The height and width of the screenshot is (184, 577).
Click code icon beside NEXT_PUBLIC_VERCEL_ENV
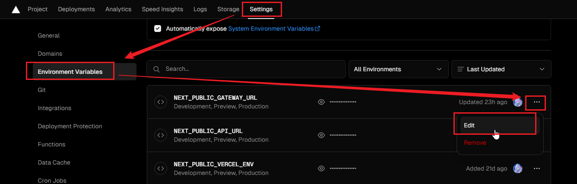pyautogui.click(x=161, y=168)
